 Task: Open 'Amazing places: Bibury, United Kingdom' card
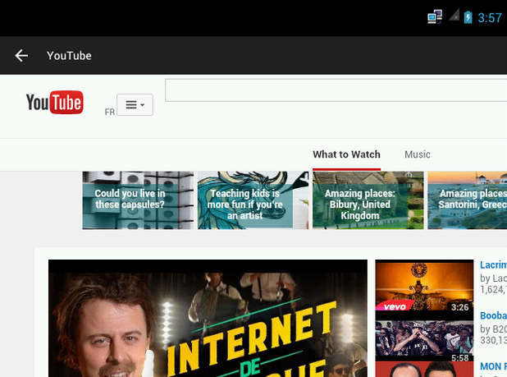pos(368,200)
